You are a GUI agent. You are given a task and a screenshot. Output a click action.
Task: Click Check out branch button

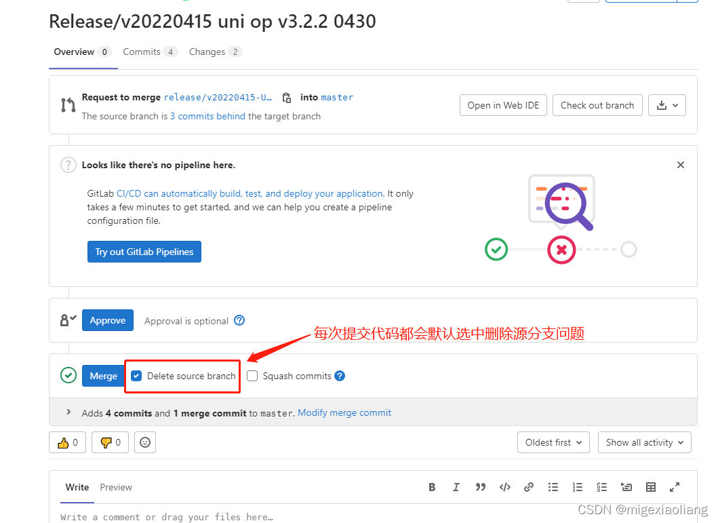(597, 105)
